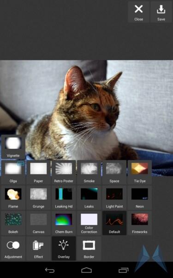Screen dimensions: 173x278
Task: Select the Paper overlay pack
Action: tap(38, 172)
